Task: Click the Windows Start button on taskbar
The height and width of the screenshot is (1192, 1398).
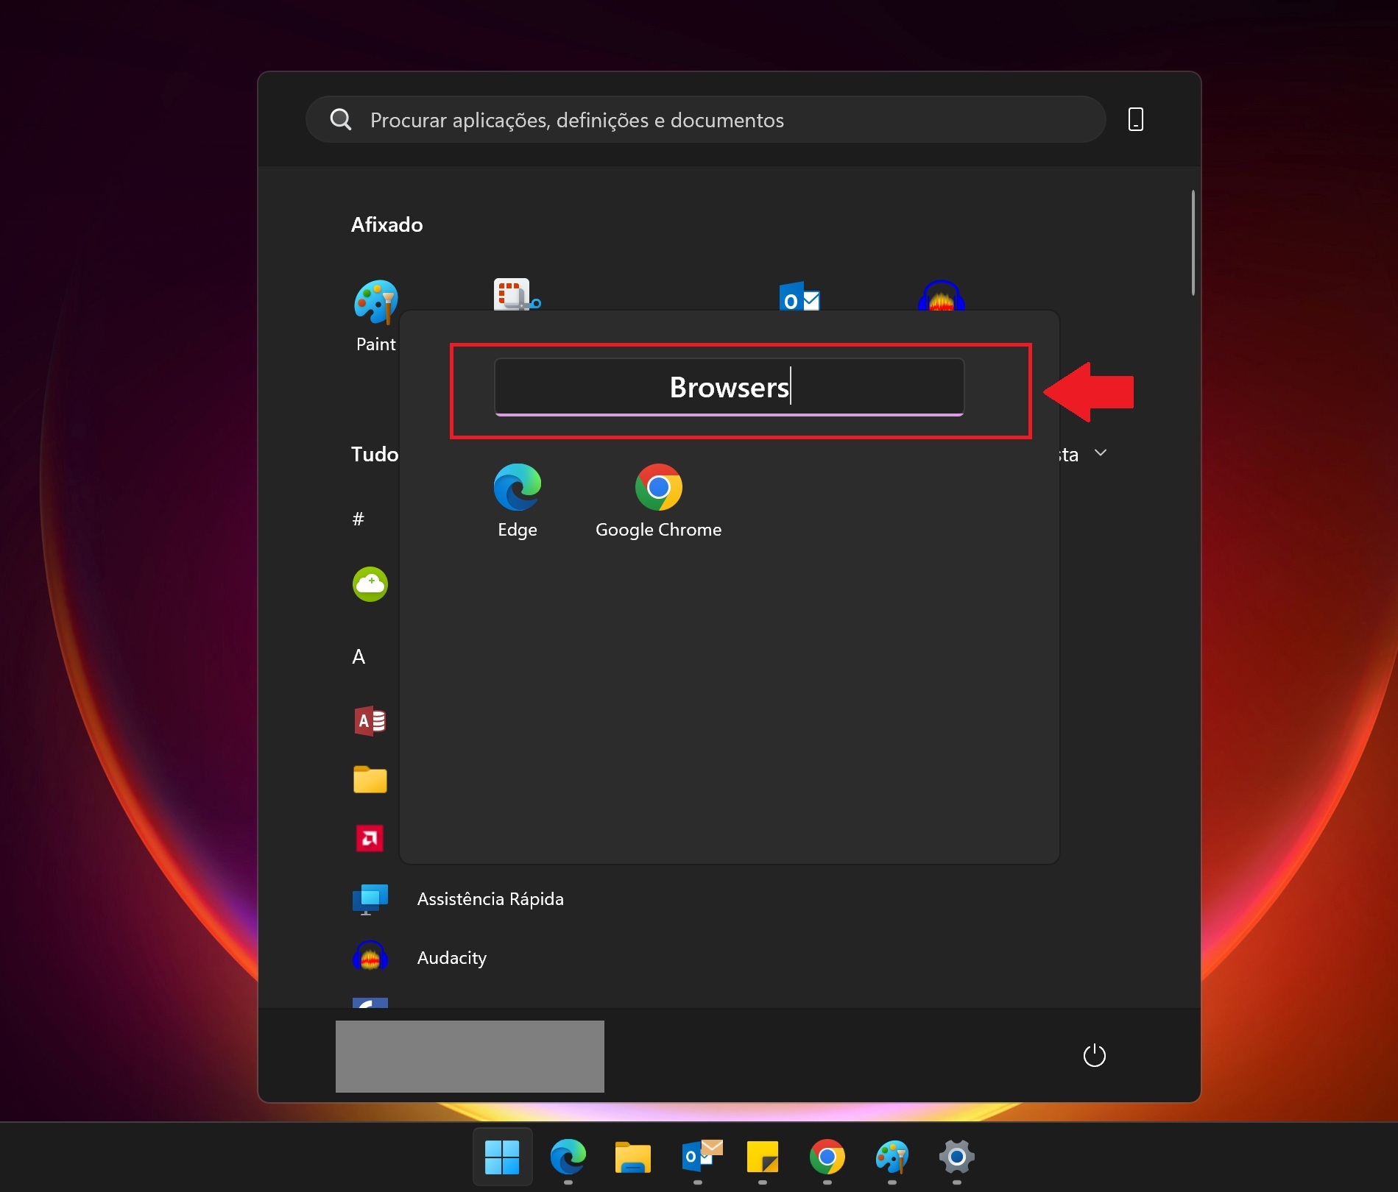Action: pyautogui.click(x=502, y=1157)
